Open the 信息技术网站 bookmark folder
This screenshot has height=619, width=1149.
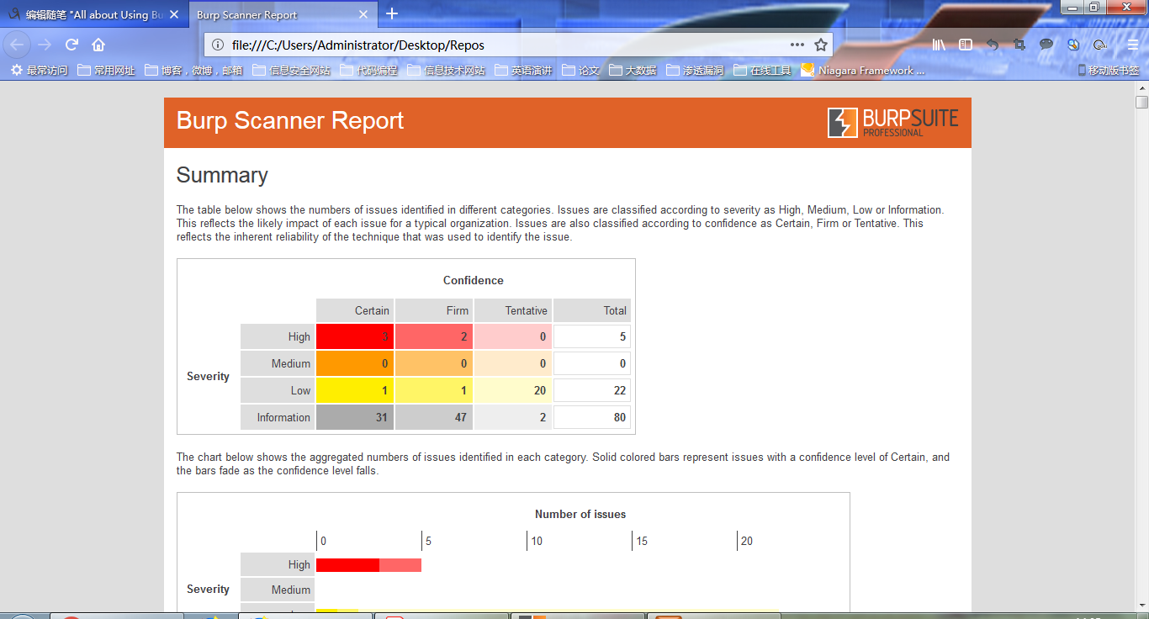(446, 71)
